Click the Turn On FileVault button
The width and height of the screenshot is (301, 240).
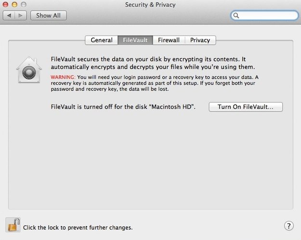246,107
